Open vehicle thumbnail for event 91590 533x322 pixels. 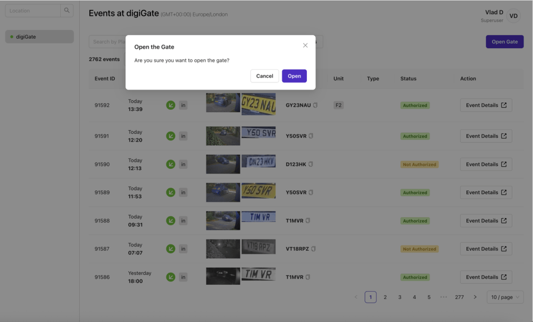coord(223,164)
